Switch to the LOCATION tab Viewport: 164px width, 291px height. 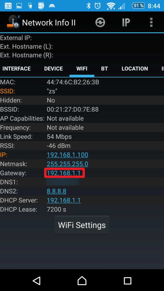click(x=135, y=68)
